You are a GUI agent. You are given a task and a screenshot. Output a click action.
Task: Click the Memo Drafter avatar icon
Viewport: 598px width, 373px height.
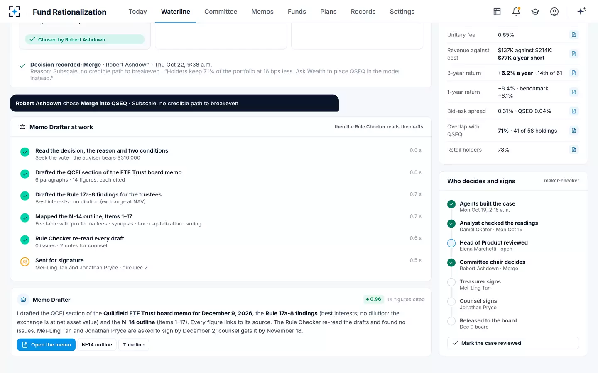coord(23,300)
